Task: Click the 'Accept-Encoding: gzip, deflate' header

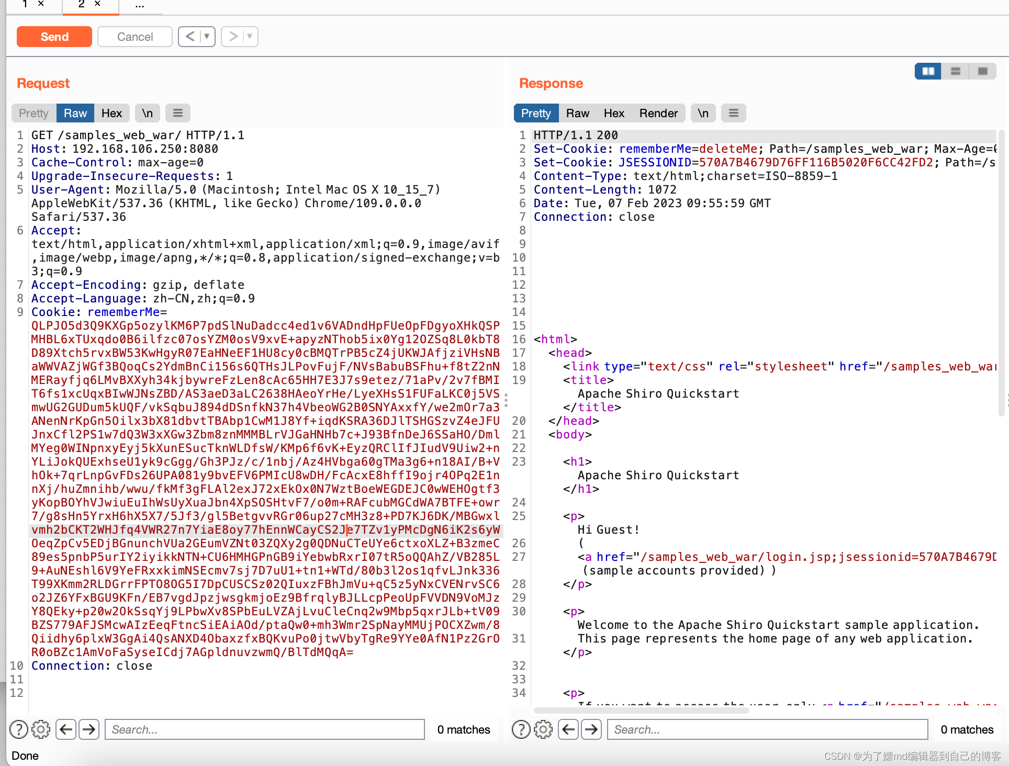Action: pyautogui.click(x=138, y=285)
